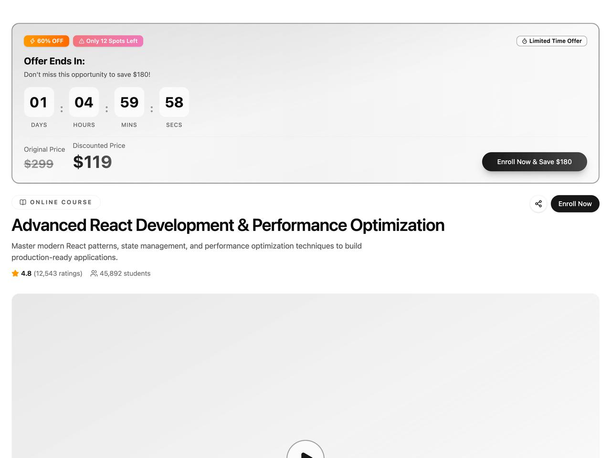Screen dimensions: 611x458
Task: Click the MINS label under the countdown
Action: (129, 125)
